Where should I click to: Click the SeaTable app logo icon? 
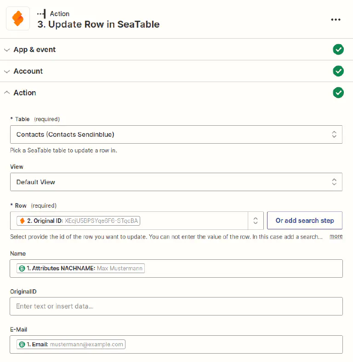click(18, 19)
